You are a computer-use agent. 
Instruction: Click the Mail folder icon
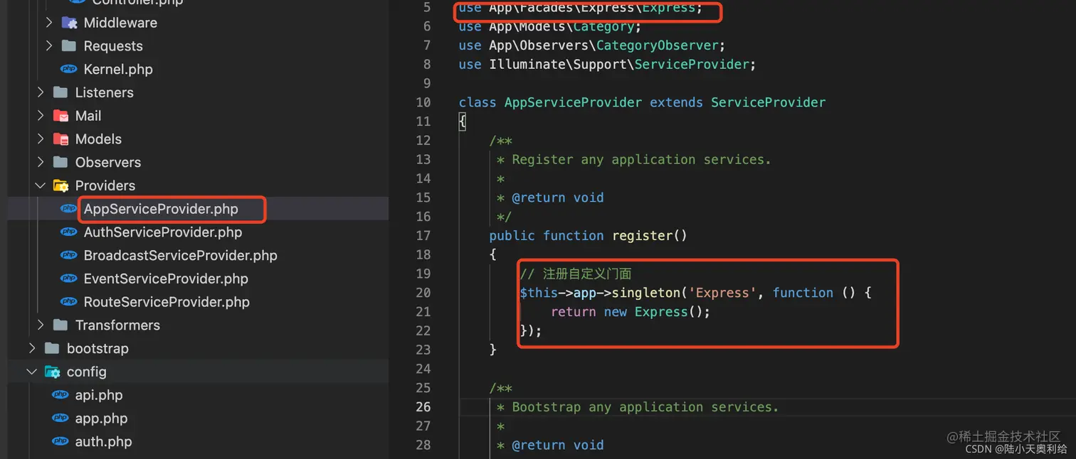coord(61,116)
